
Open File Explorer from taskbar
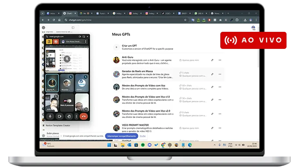coord(122,145)
